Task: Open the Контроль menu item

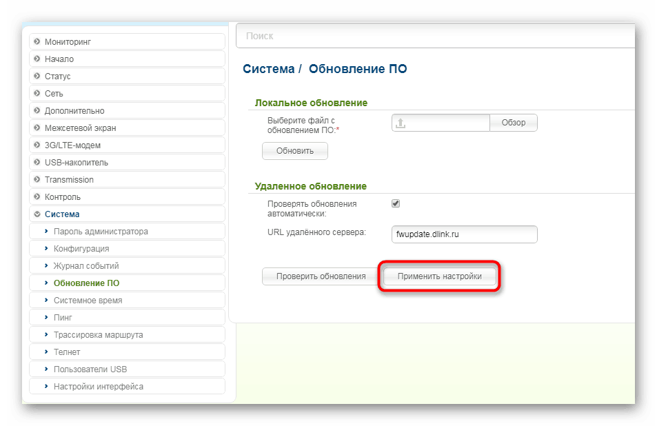Action: click(127, 196)
